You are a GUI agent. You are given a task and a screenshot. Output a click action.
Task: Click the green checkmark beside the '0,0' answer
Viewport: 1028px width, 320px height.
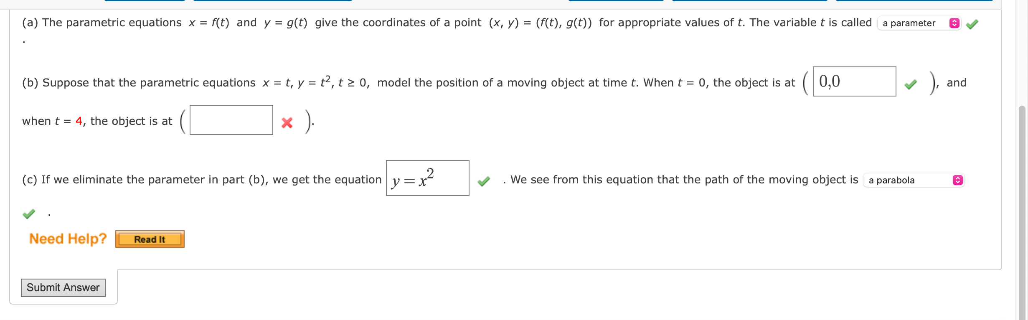click(910, 86)
